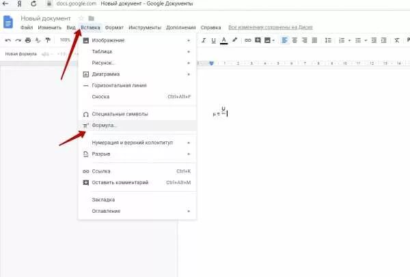
Task: Click the browser back arrow
Action: point(5,3)
